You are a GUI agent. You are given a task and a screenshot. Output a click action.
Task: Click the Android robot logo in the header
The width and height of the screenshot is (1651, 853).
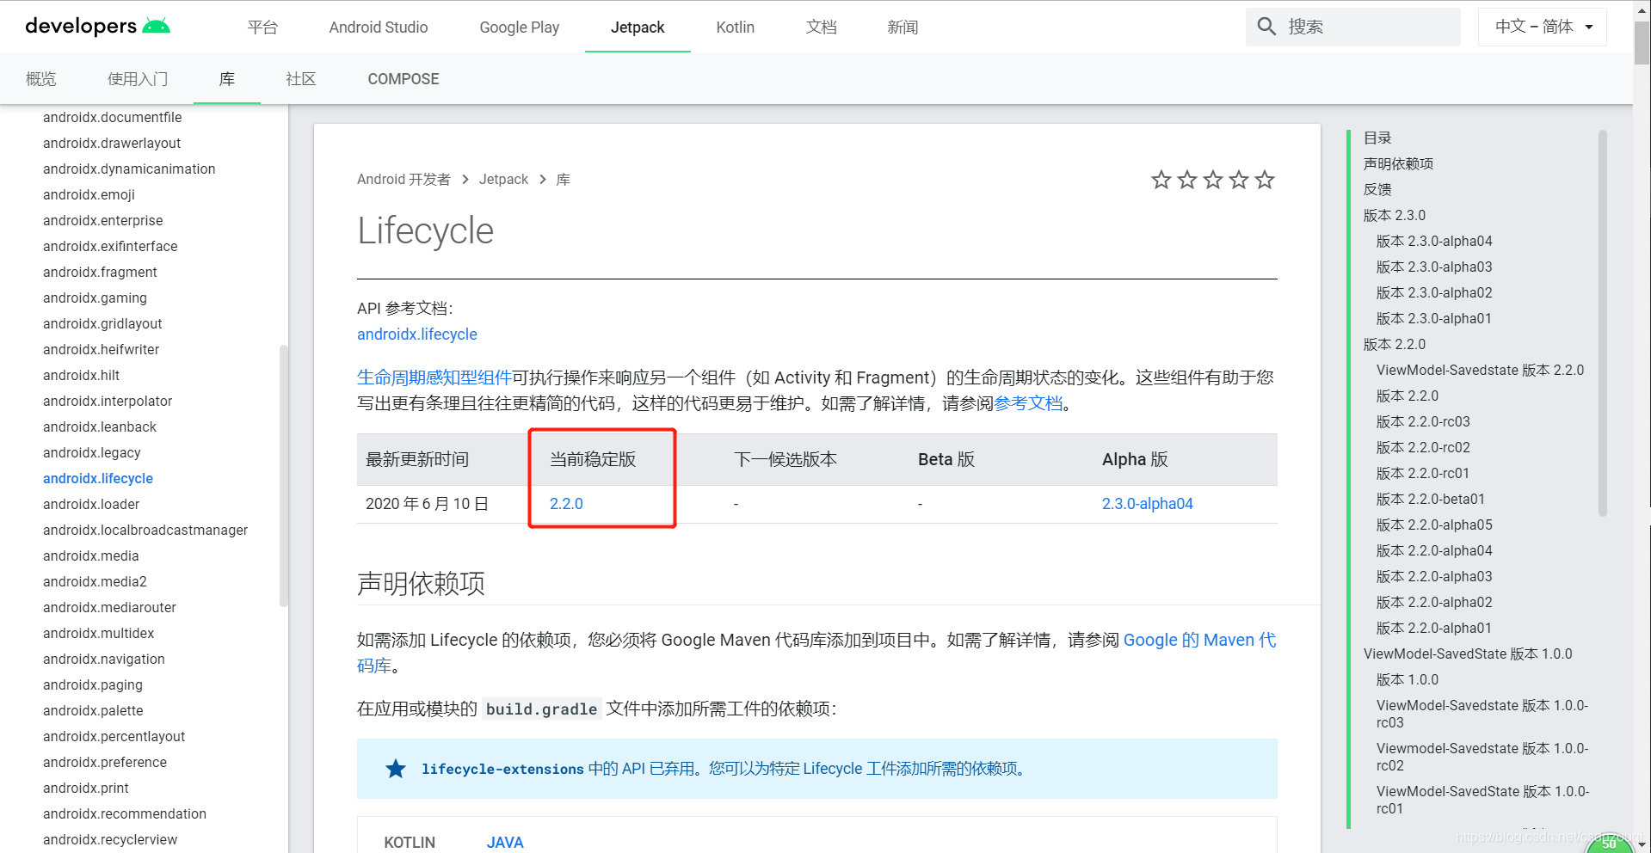point(157,25)
